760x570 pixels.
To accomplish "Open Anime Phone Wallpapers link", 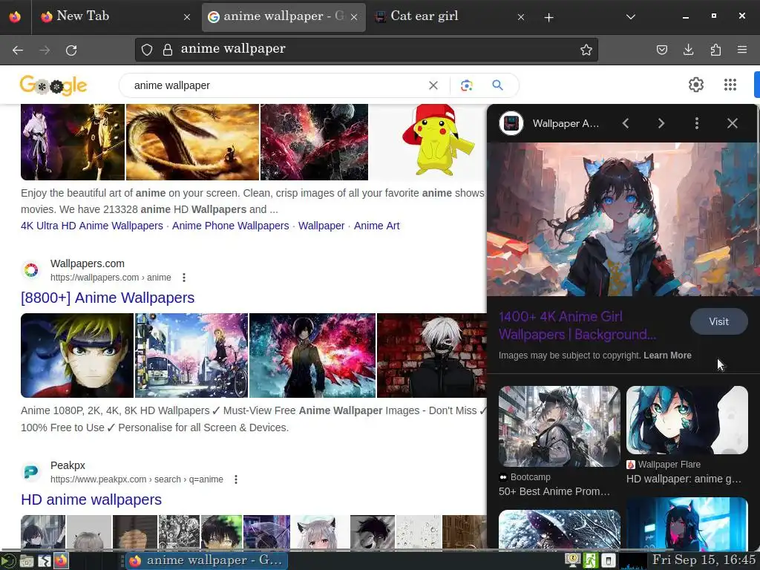I will [x=230, y=226].
